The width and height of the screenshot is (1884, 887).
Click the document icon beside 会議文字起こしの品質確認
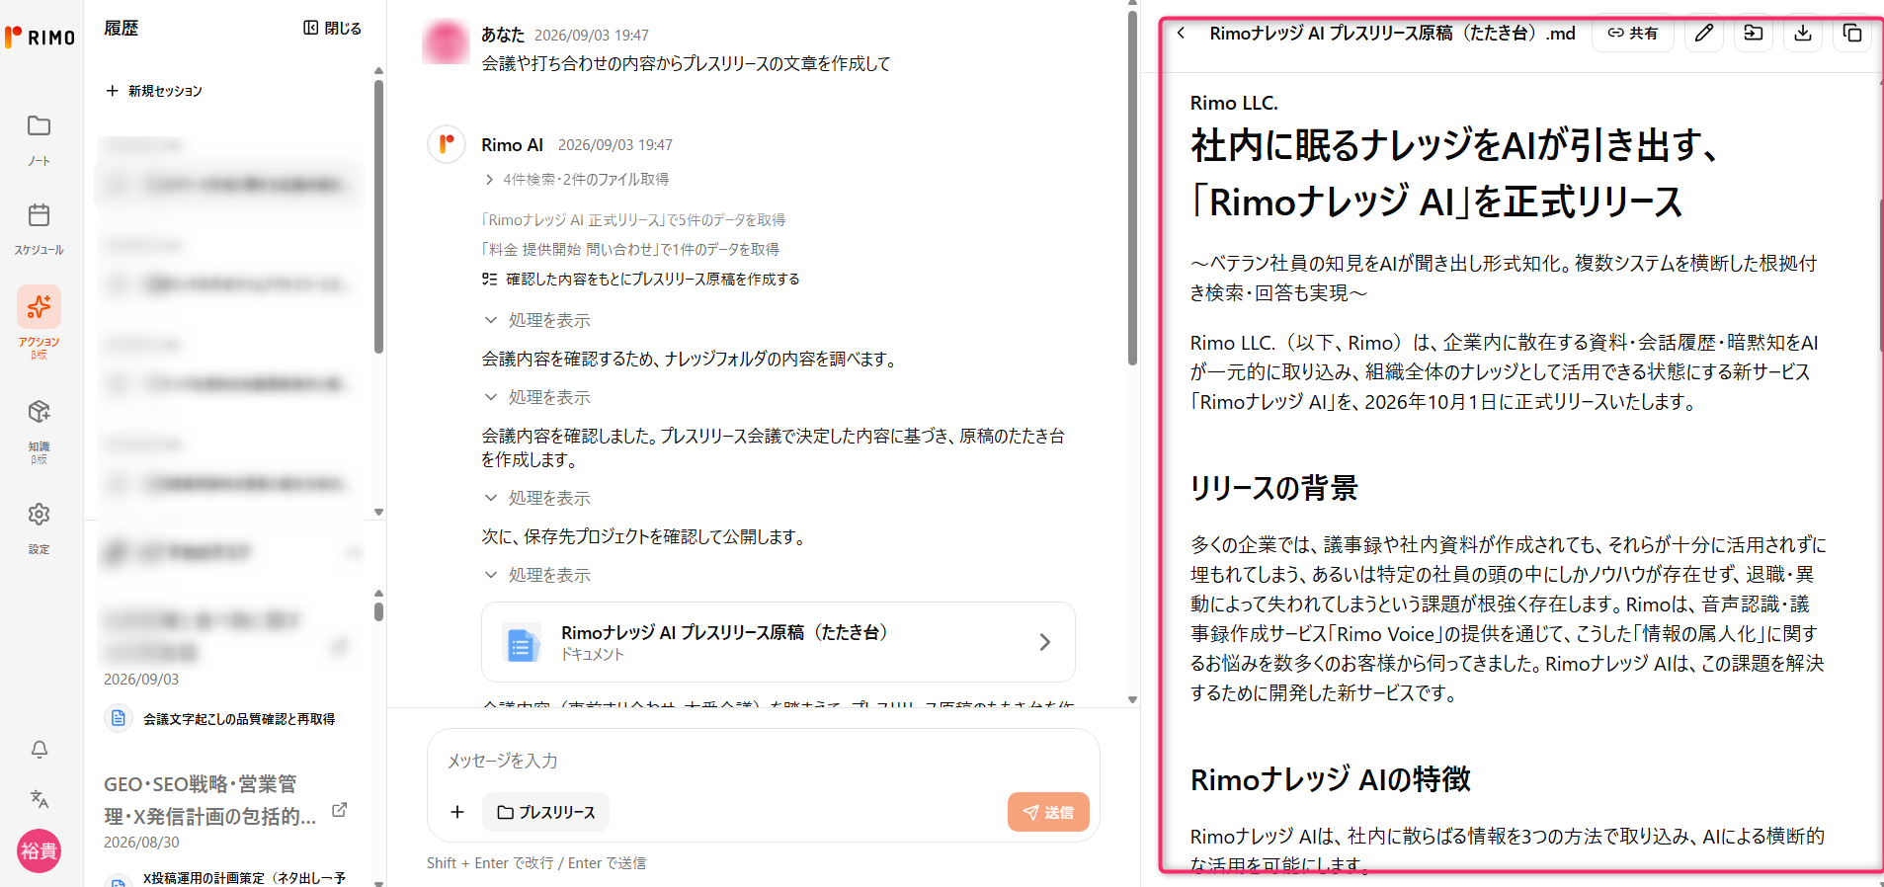click(119, 718)
